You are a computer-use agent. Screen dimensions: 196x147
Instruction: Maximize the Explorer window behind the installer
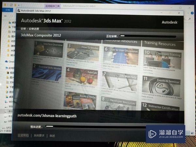pyautogui.click(x=180, y=8)
